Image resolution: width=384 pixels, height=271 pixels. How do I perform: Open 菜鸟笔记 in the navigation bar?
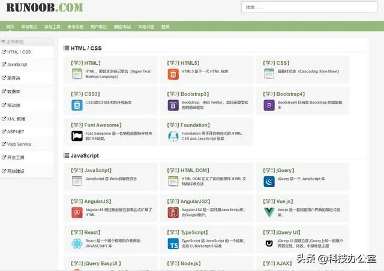[x=29, y=27]
